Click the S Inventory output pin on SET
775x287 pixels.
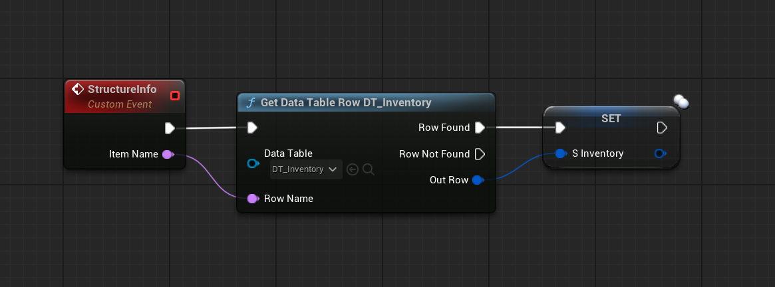(x=660, y=153)
